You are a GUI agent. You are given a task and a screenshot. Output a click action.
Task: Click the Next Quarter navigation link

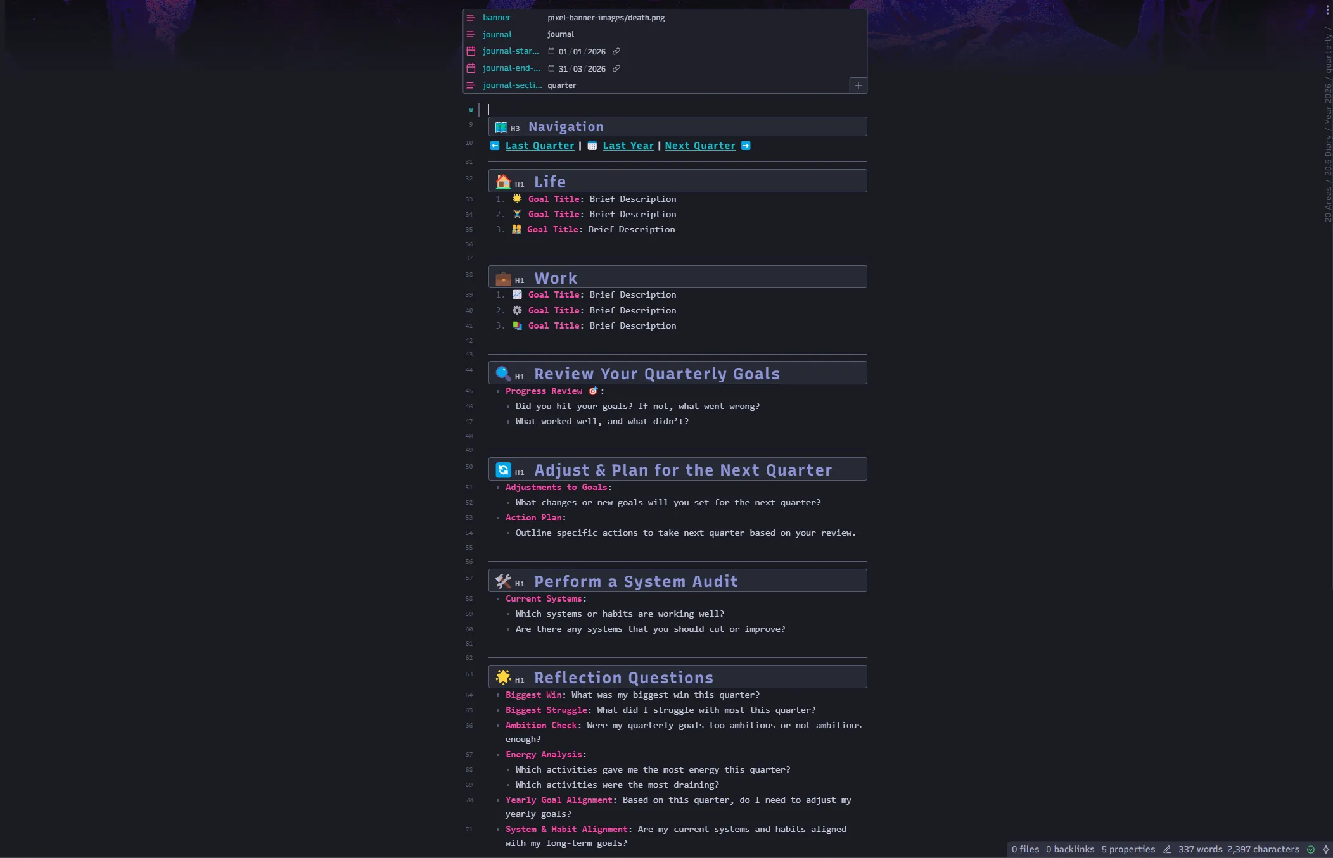coord(699,144)
